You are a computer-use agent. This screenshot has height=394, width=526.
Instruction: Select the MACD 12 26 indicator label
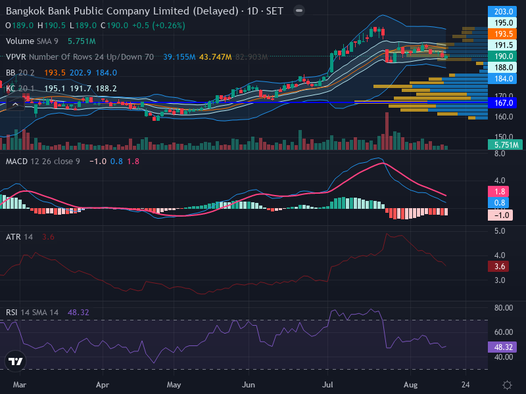[43, 162]
